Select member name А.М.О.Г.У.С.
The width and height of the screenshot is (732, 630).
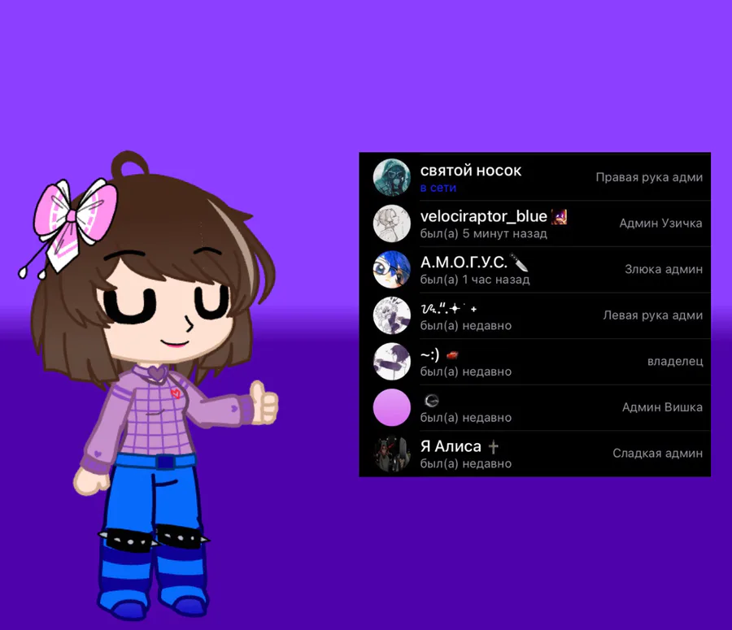pyautogui.click(x=464, y=263)
